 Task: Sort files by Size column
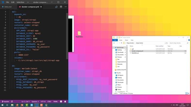pos(181,46)
